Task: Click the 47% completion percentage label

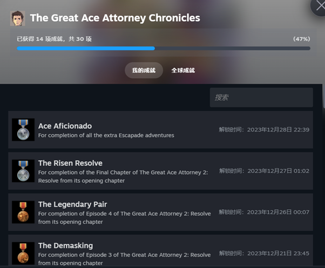Action: [302, 39]
